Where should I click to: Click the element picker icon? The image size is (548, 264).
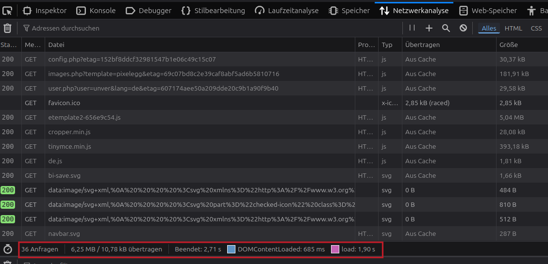point(7,10)
